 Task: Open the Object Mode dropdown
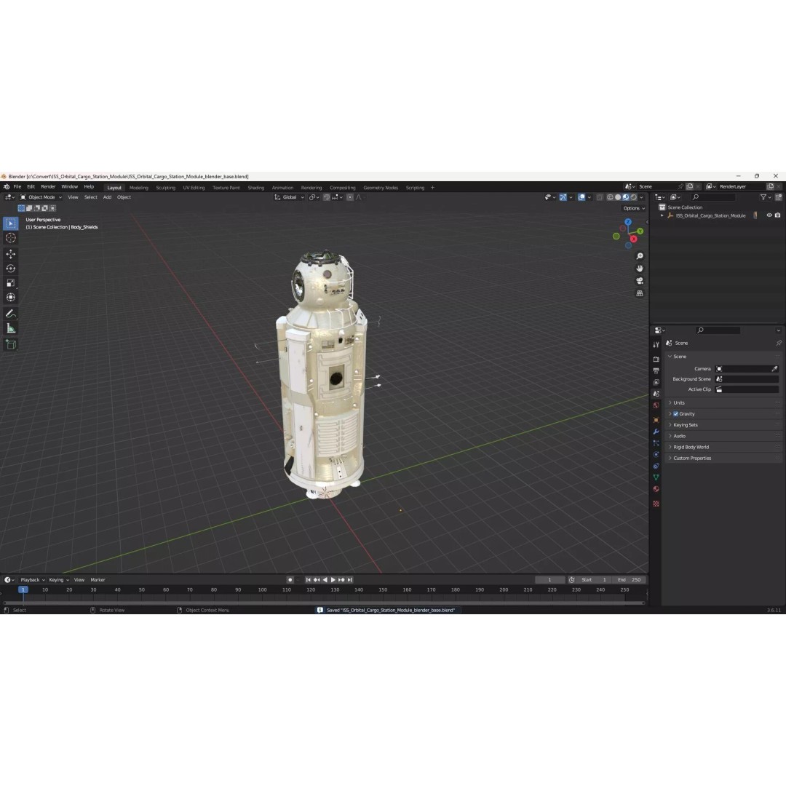(x=41, y=197)
